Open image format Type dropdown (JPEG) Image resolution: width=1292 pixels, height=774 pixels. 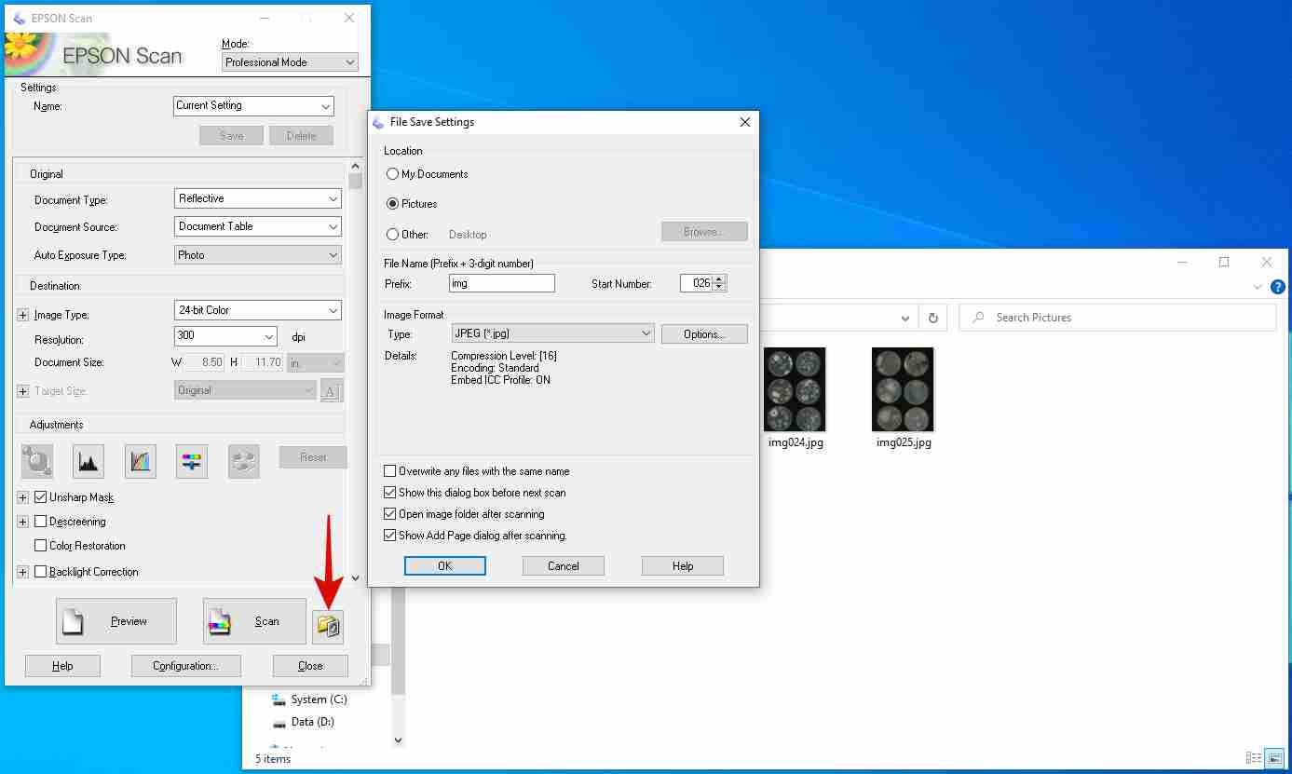click(552, 333)
